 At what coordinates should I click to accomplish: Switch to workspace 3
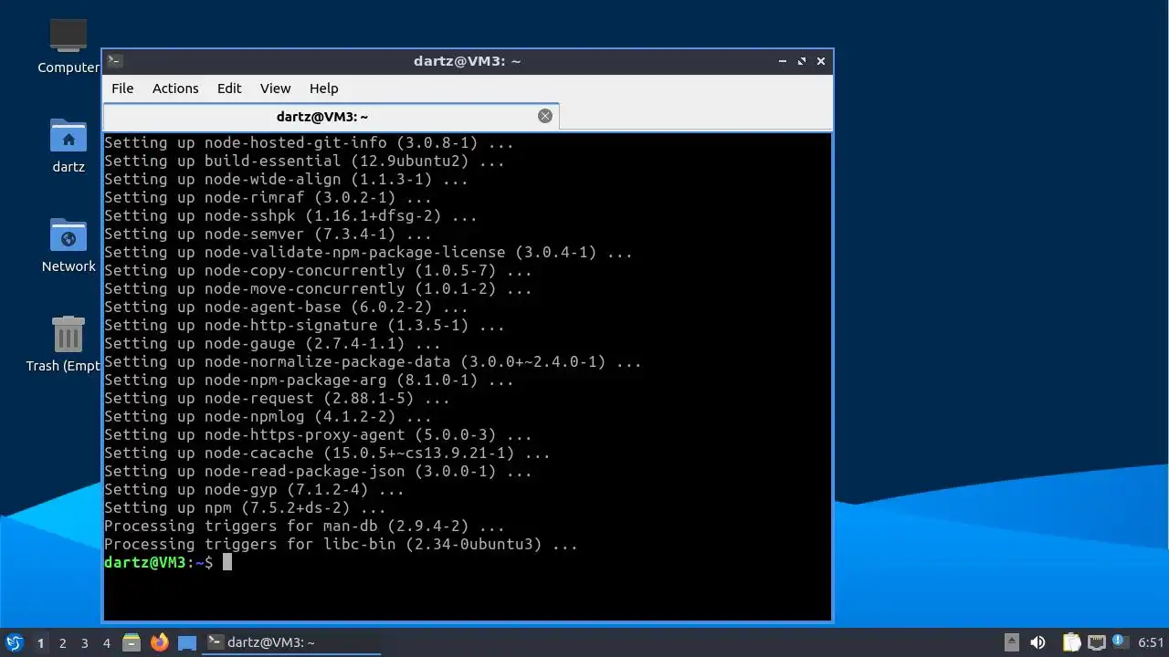click(84, 643)
